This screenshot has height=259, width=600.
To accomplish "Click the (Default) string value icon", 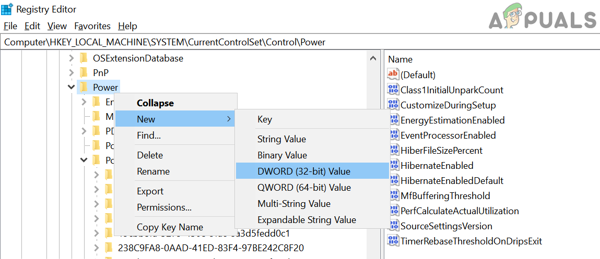I will (x=393, y=75).
